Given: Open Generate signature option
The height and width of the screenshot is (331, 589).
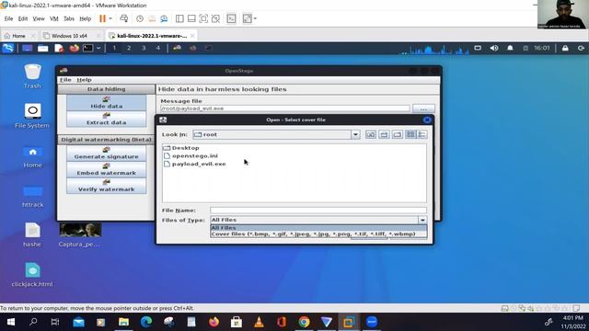Looking at the screenshot, I should click(107, 154).
